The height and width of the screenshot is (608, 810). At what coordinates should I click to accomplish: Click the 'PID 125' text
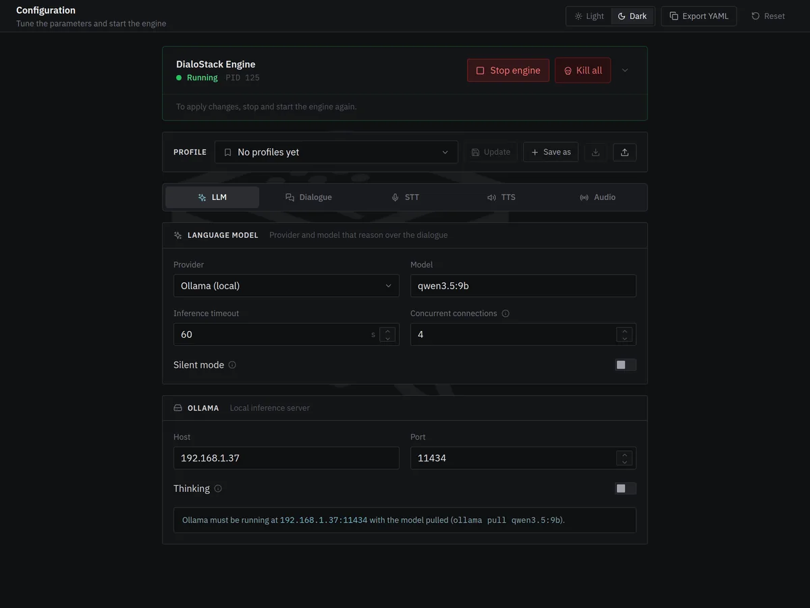pyautogui.click(x=242, y=78)
